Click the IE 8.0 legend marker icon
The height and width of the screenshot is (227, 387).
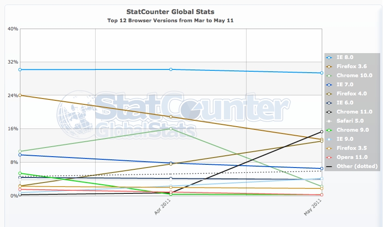pyautogui.click(x=329, y=58)
